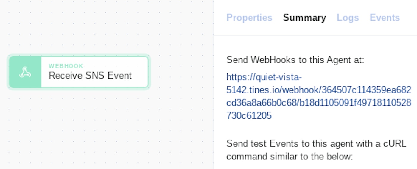Image resolution: width=417 pixels, height=169 pixels.
Task: Open the Logs tab
Action: (348, 18)
